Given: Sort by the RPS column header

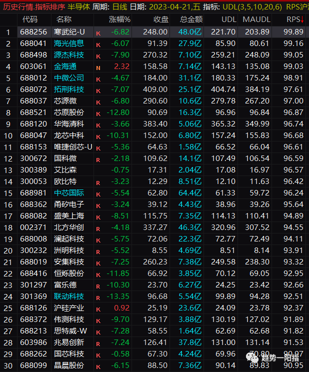Looking at the screenshot, I should tap(293, 19).
